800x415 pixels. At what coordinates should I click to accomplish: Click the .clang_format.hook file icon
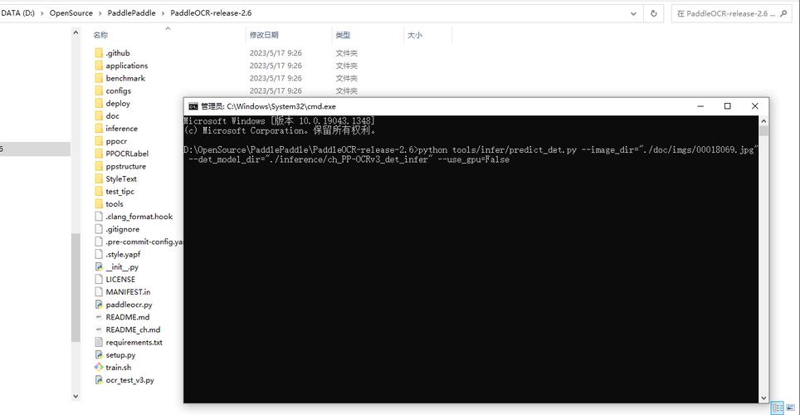[99, 217]
